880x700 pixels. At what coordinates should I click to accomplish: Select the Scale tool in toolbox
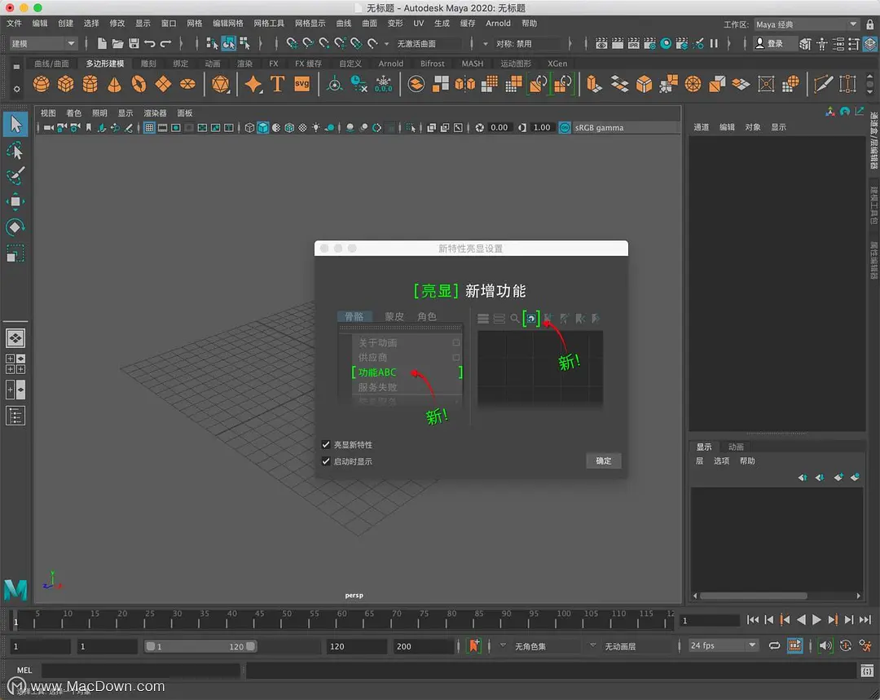point(15,253)
